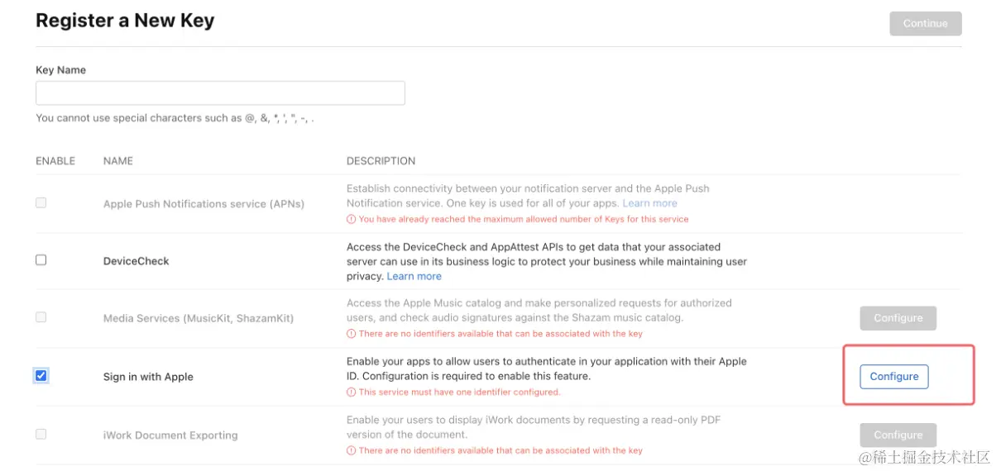Check the Media Services checkbox
Image resolution: width=996 pixels, height=471 pixels.
pyautogui.click(x=41, y=317)
